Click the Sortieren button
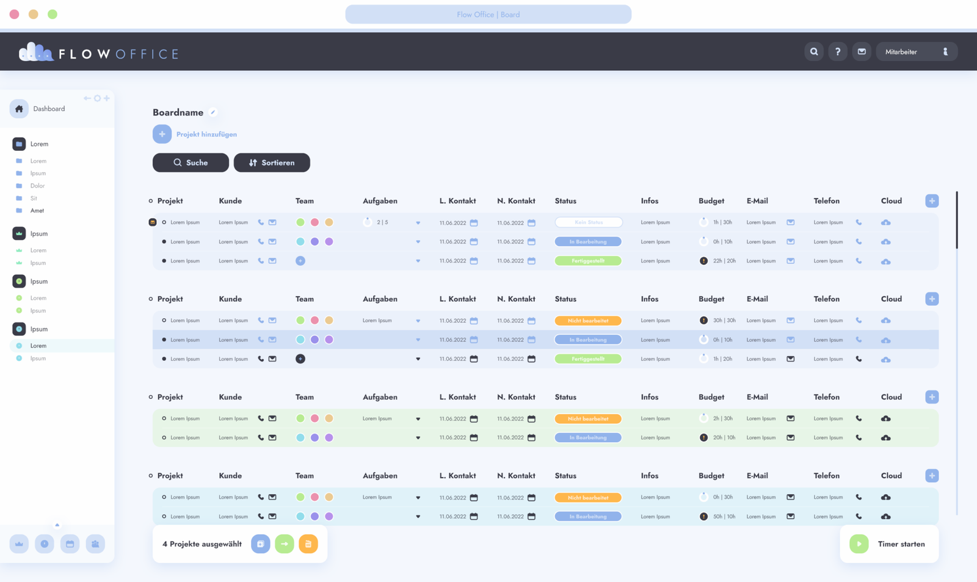Viewport: 977px width, 582px height. (272, 162)
